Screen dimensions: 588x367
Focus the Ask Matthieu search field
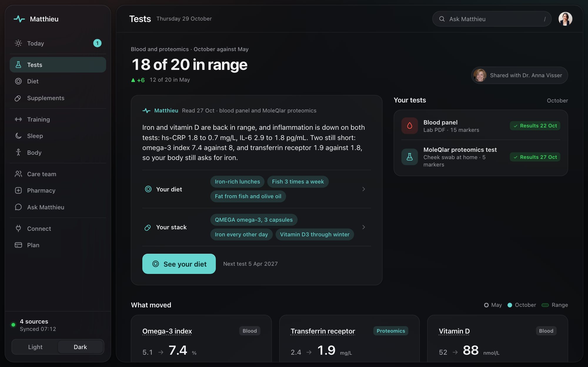click(x=492, y=19)
